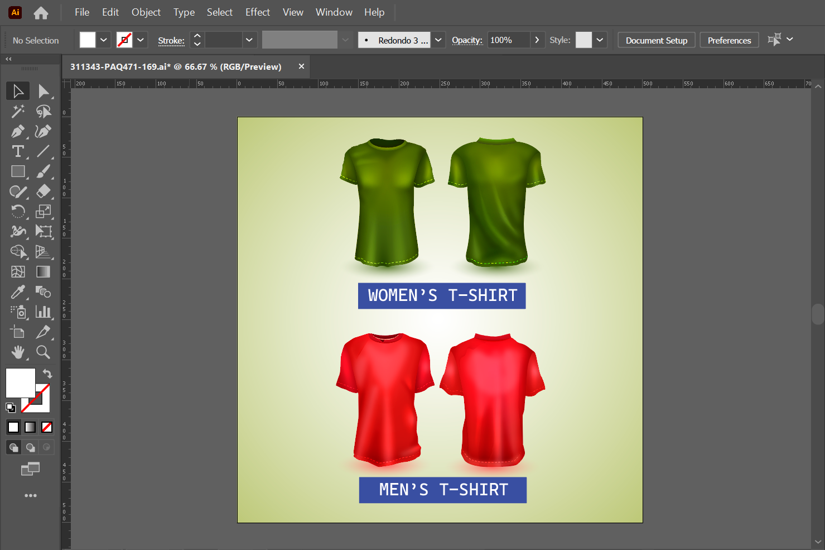This screenshot has height=550, width=825.
Task: Select the Gradient tool
Action: pos(44,271)
